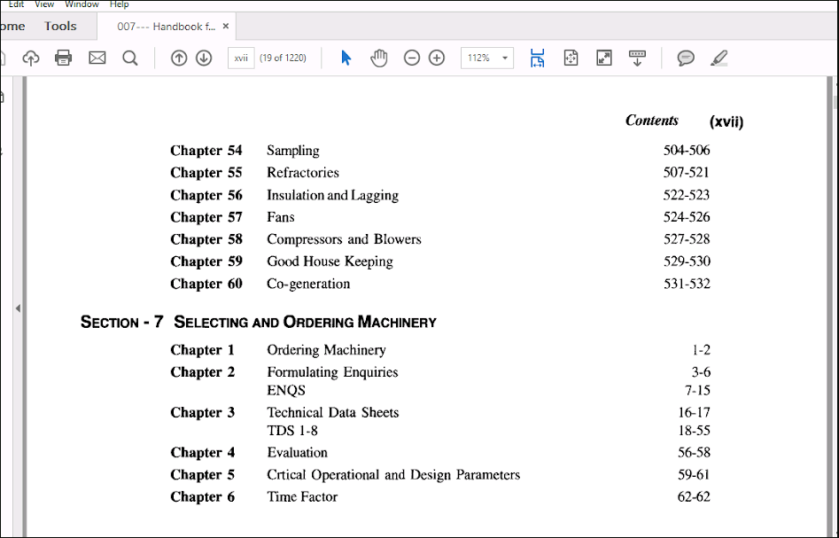Image resolution: width=839 pixels, height=538 pixels.
Task: Click 'Good House Keeping' entry
Action: (330, 261)
